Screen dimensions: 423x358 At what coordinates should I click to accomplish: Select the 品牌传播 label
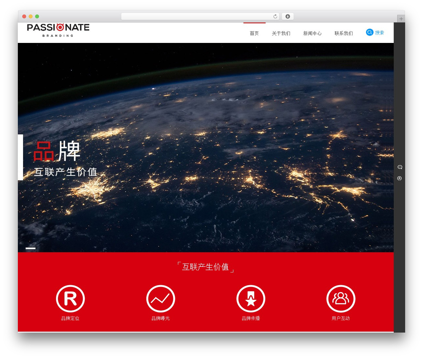251,318
